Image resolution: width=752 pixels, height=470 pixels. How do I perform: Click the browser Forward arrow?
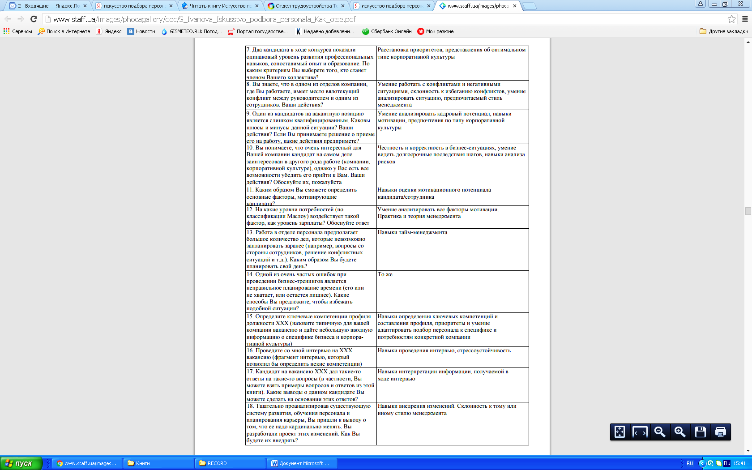click(21, 19)
